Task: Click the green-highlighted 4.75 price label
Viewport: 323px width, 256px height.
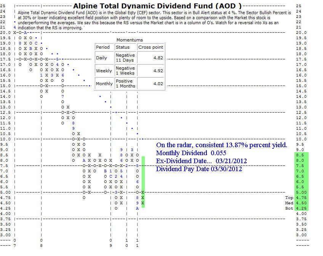Action: pyautogui.click(x=301, y=198)
